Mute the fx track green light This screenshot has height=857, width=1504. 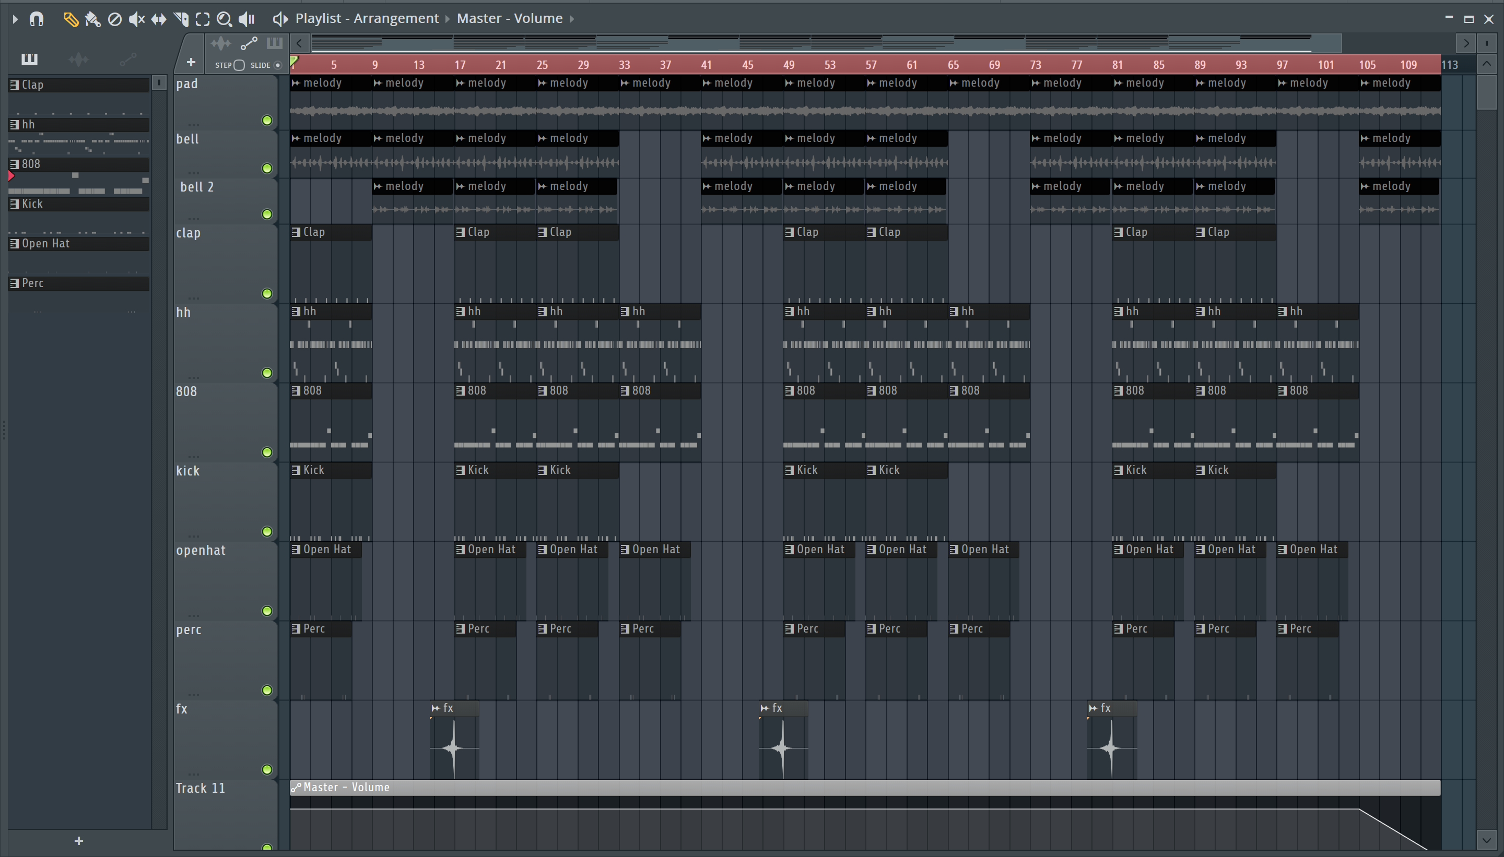267,770
